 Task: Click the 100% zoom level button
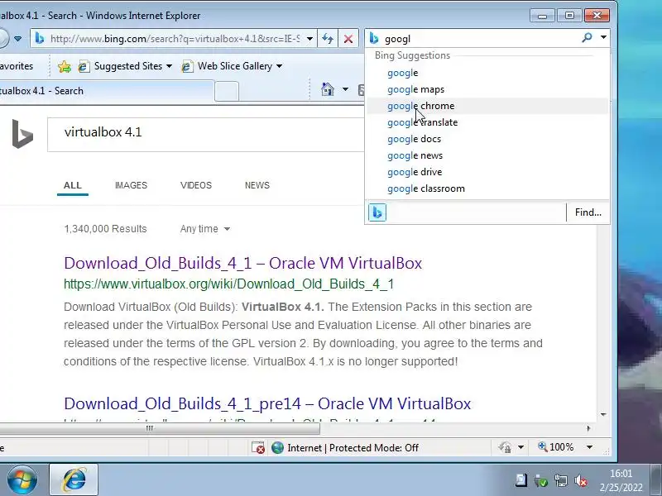coord(555,447)
